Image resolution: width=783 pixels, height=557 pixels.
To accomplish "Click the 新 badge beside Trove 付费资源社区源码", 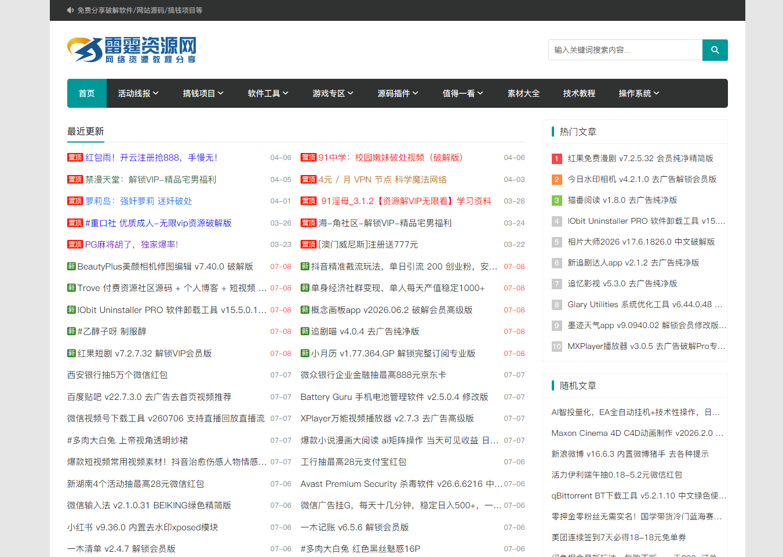I will coord(72,288).
